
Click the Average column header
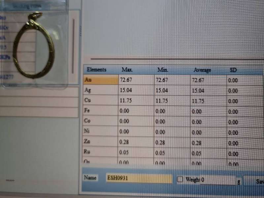(x=202, y=70)
